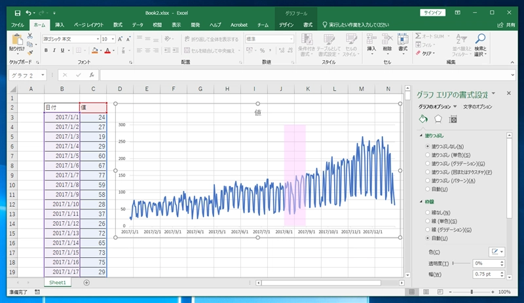Open Find and Select magnifier icon

[x=480, y=39]
